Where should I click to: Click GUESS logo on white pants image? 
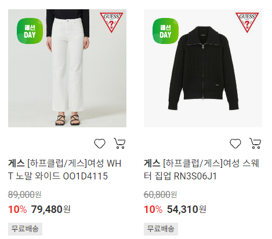coord(111,23)
